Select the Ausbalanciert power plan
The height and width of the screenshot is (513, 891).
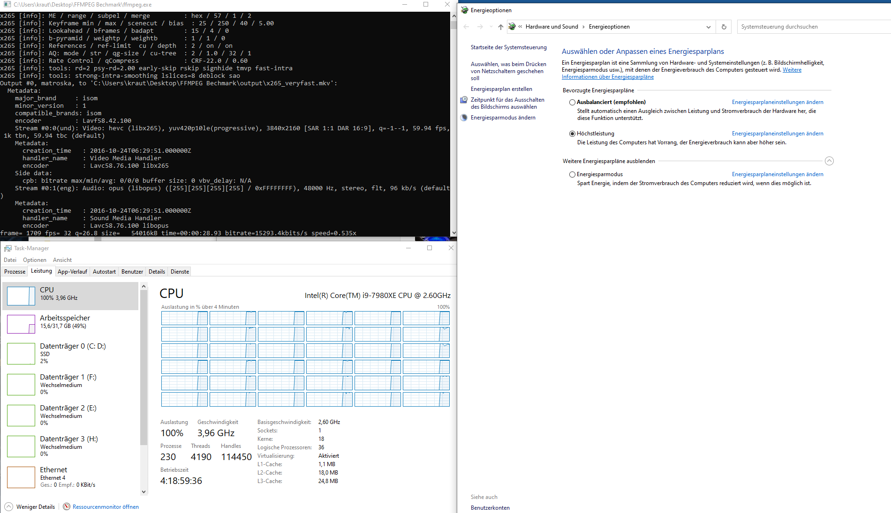[x=572, y=102]
